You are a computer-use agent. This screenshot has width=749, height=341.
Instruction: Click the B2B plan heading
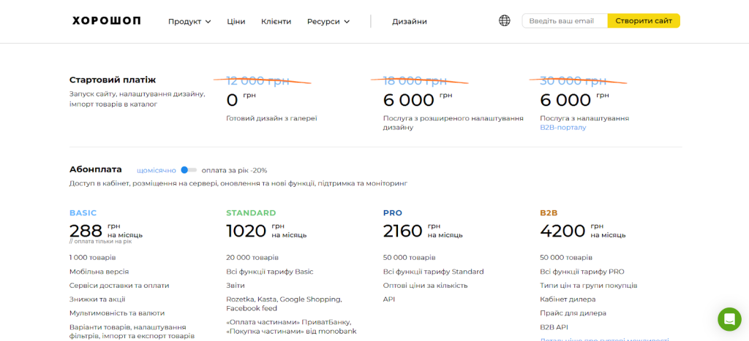pos(549,213)
